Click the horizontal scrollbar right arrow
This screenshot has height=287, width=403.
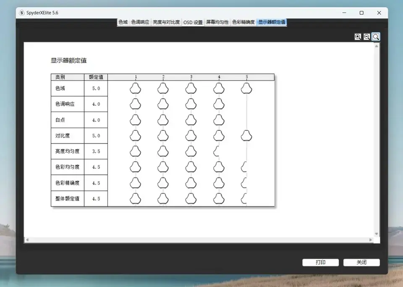coord(371,240)
